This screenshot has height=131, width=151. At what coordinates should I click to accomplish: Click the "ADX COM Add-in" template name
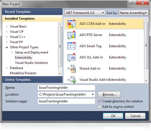(92, 24)
